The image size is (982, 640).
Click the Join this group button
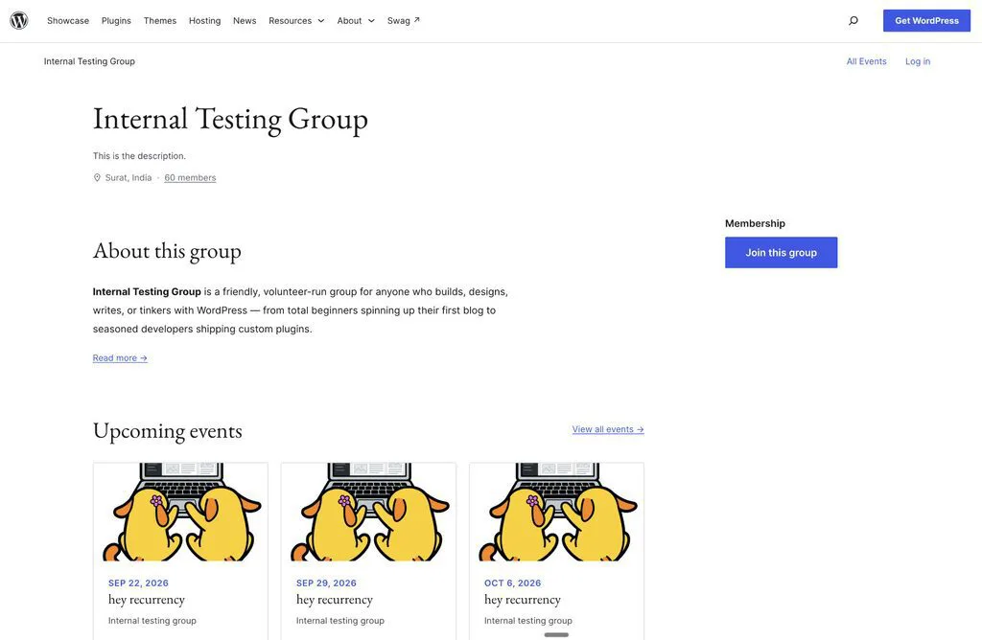pos(781,253)
